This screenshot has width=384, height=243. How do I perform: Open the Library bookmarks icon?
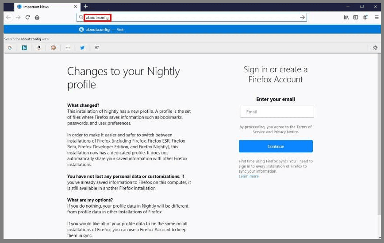(x=346, y=17)
